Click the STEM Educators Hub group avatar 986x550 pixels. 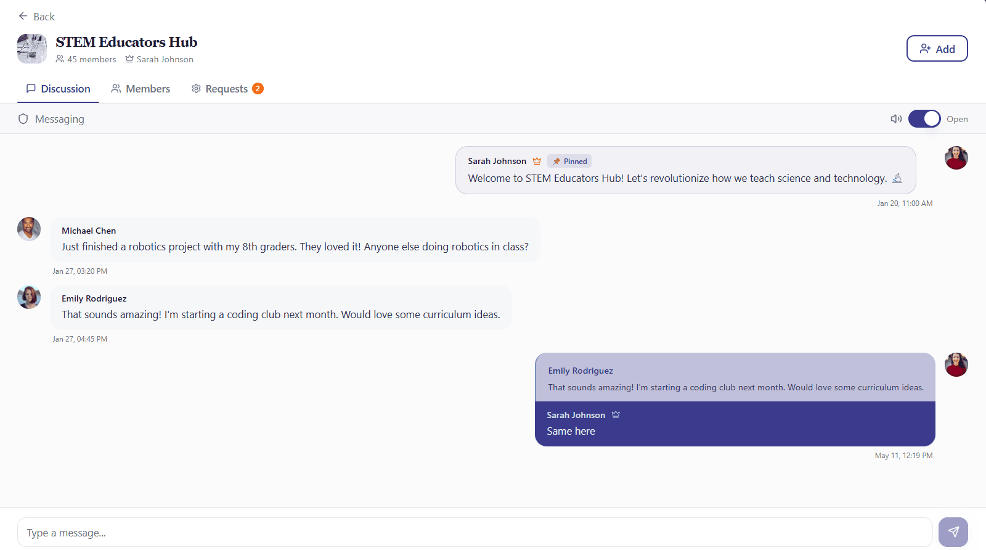[32, 49]
